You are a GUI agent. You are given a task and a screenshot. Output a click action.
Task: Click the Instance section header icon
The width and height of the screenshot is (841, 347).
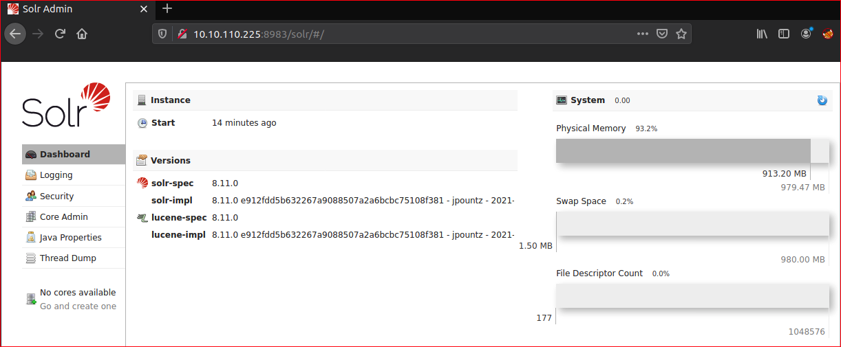142,100
